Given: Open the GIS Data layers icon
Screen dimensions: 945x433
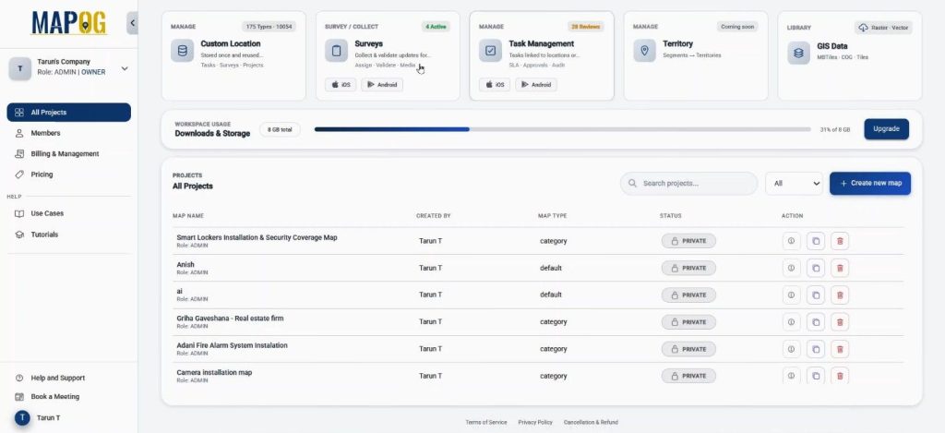Looking at the screenshot, I should click(799, 52).
